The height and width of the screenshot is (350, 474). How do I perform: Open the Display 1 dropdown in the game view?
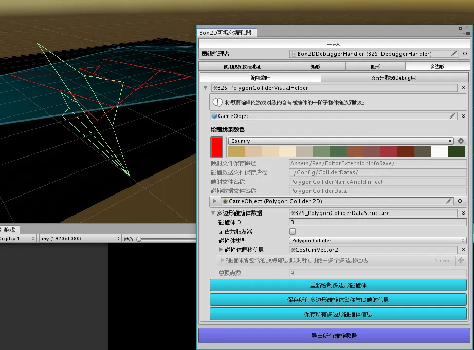(x=17, y=238)
